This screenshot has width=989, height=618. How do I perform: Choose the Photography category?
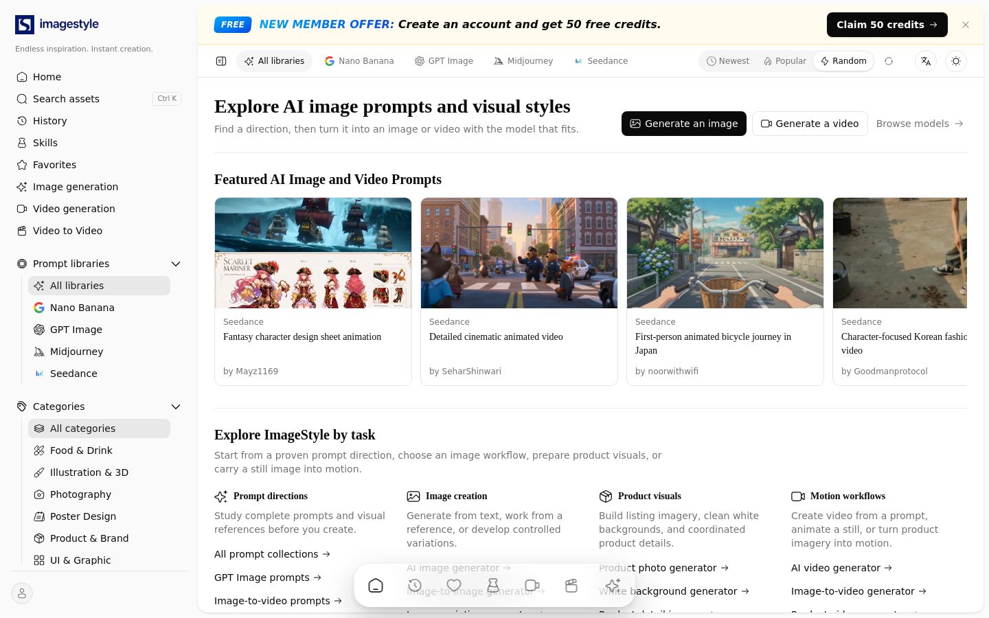tap(99, 494)
